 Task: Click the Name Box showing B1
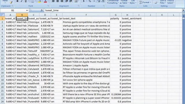tap(13, 10)
